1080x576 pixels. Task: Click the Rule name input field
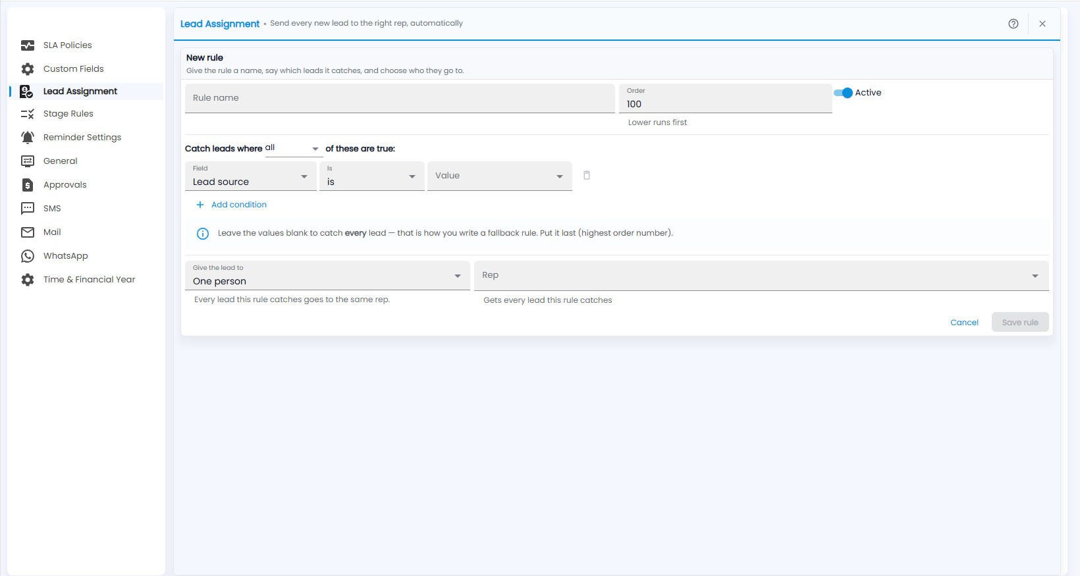coord(400,98)
